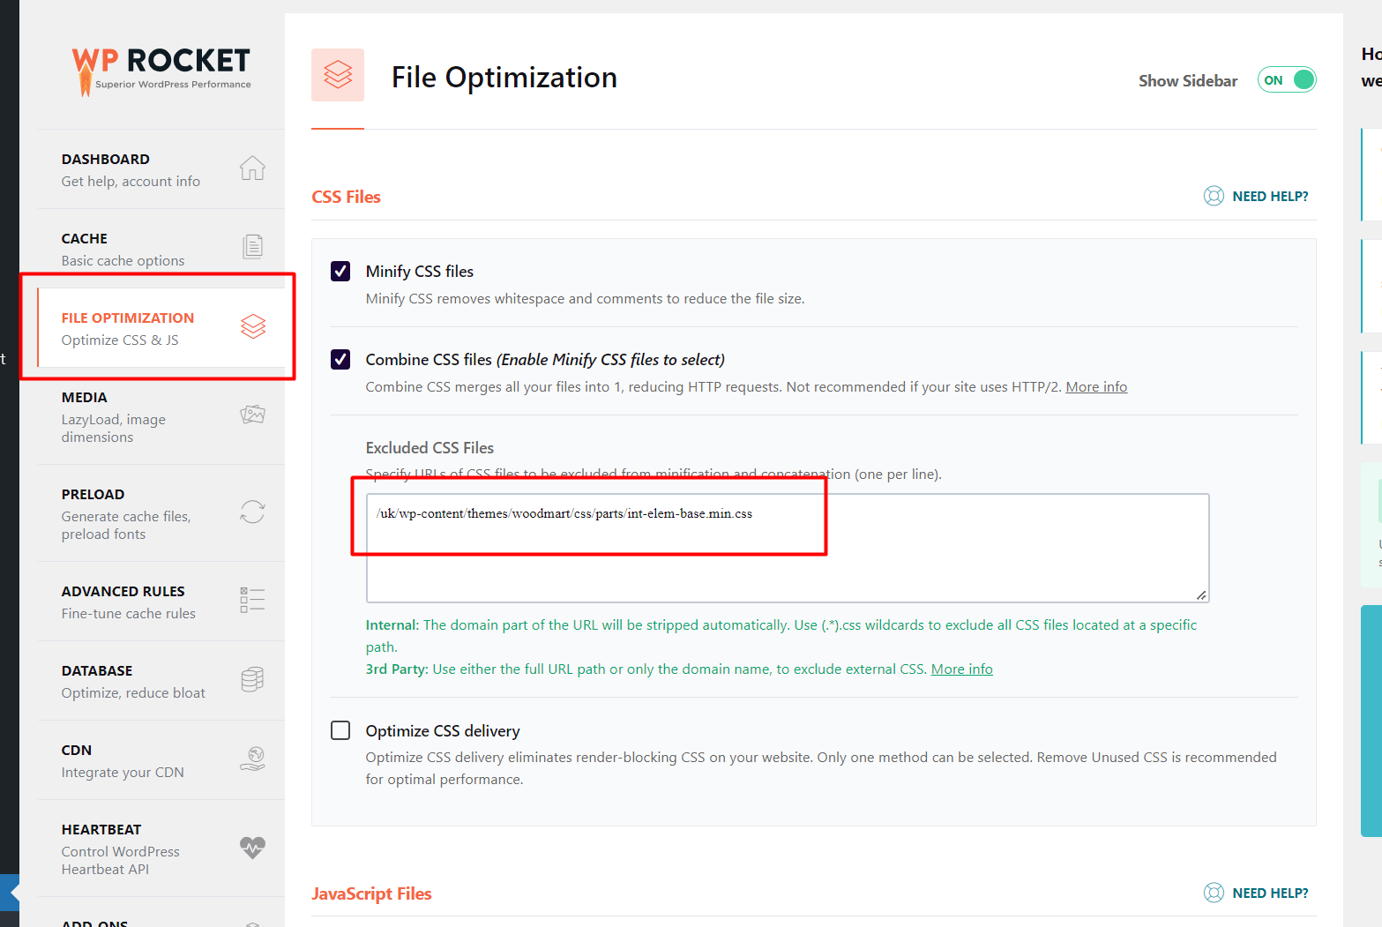Image resolution: width=1382 pixels, height=927 pixels.
Task: Click the lifebuoy icon beside JavaScript Files help
Action: [1214, 893]
